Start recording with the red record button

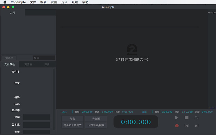point(177,126)
